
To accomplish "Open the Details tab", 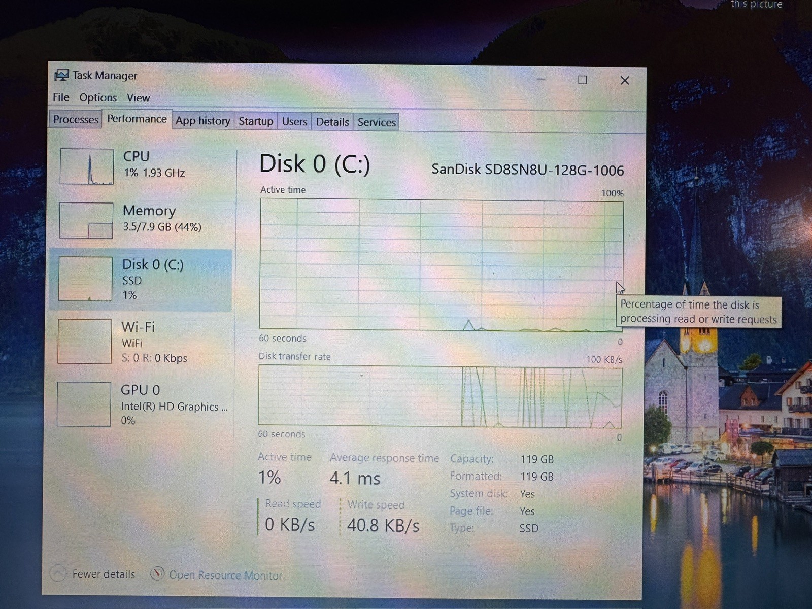I will coord(332,122).
